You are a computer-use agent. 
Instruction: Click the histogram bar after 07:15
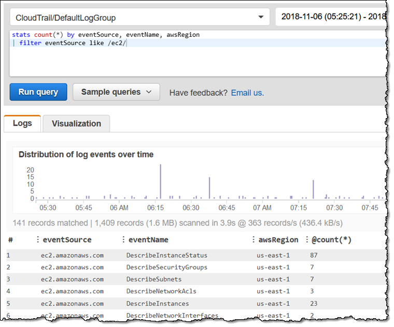[x=313, y=190]
